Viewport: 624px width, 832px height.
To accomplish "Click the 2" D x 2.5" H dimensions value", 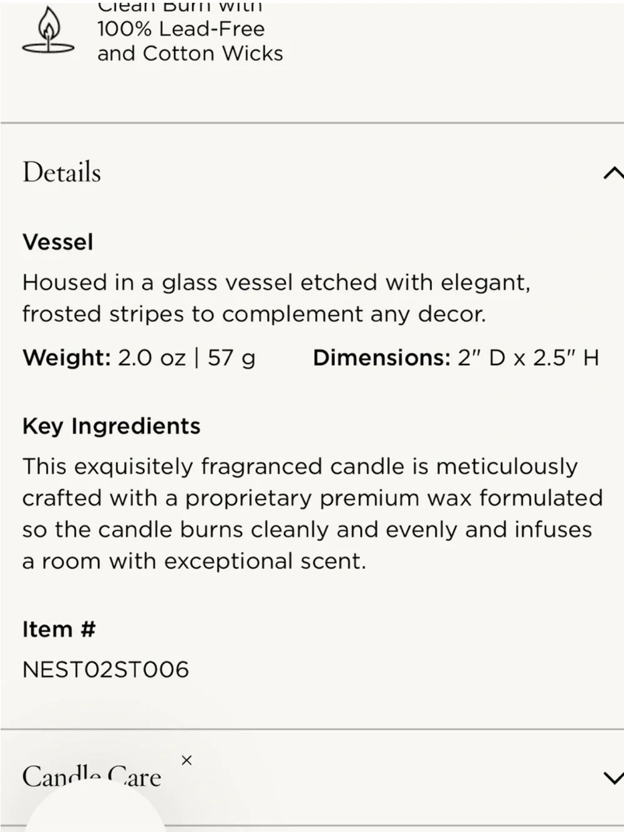I will 528,358.
